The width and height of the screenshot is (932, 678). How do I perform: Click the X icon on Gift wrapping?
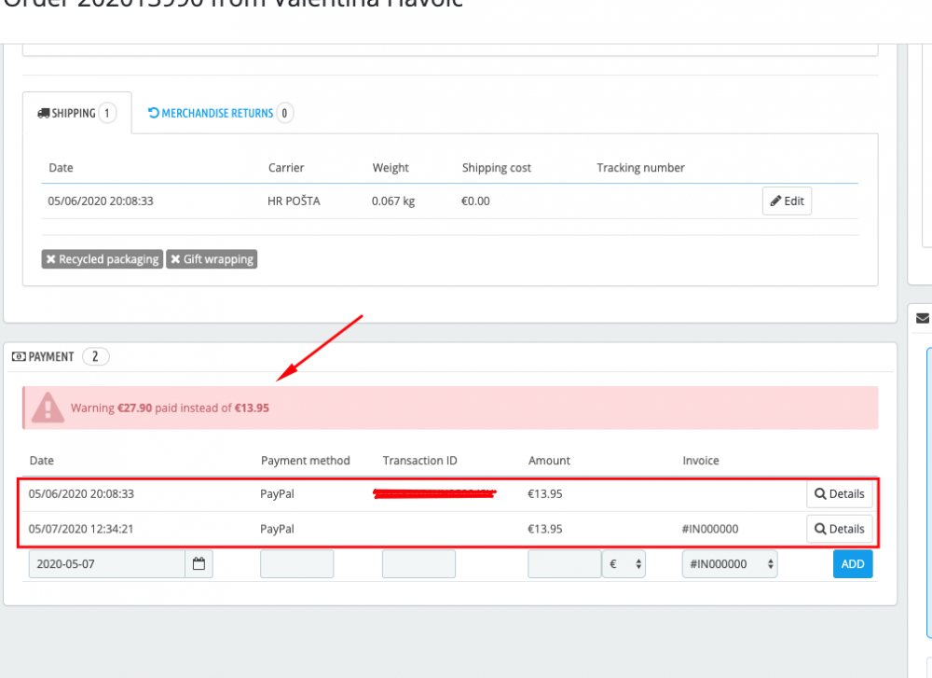pyautogui.click(x=175, y=259)
